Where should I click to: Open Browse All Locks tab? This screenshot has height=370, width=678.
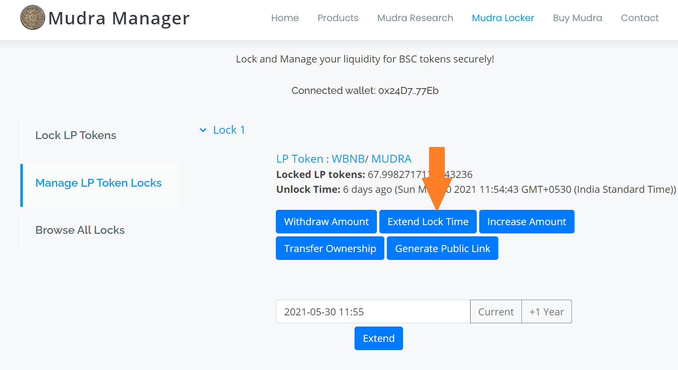click(x=80, y=230)
